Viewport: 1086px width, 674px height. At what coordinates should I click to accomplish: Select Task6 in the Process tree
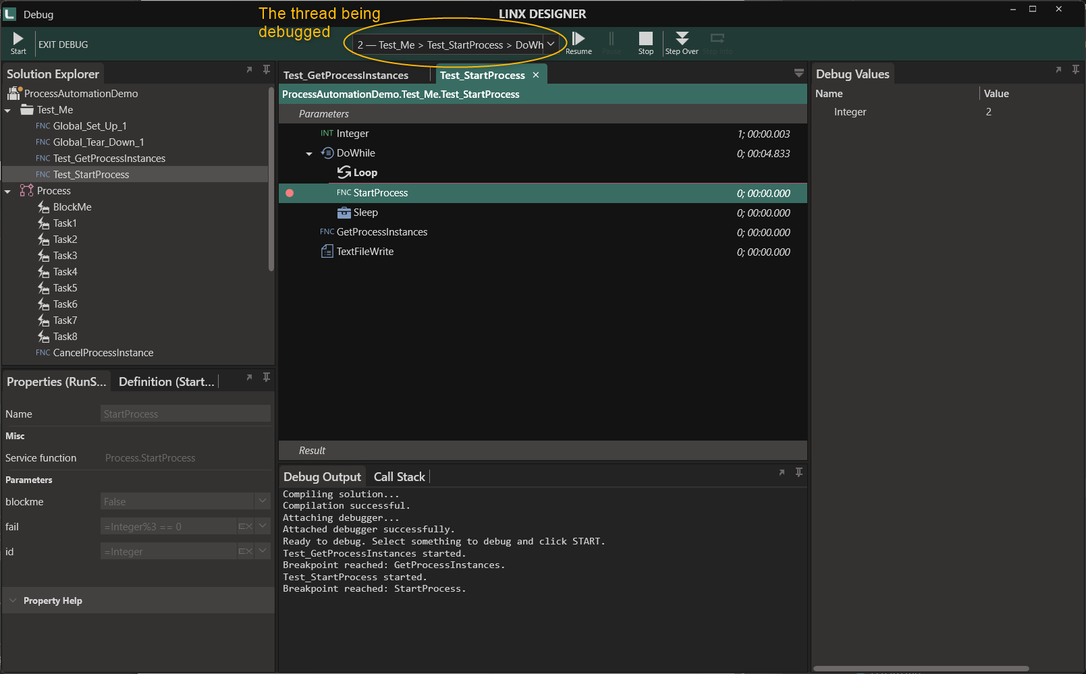pyautogui.click(x=65, y=304)
